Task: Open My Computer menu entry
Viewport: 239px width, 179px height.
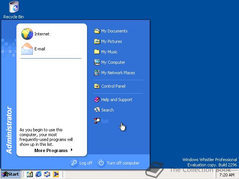Action: click(x=113, y=62)
